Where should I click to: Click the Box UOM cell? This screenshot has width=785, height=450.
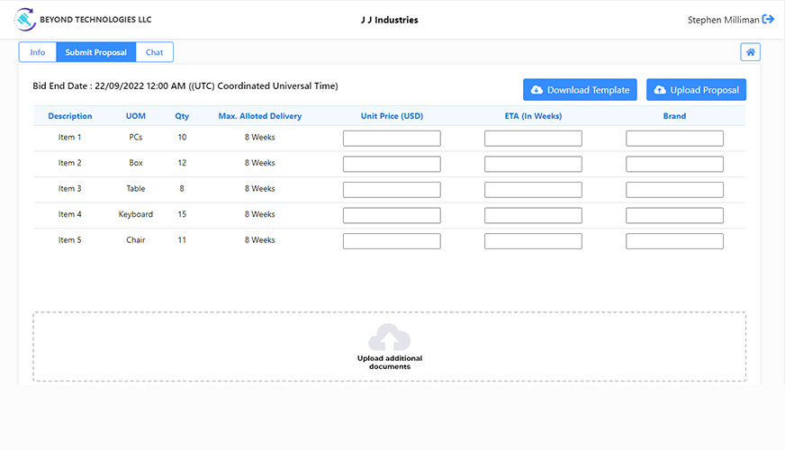[136, 163]
